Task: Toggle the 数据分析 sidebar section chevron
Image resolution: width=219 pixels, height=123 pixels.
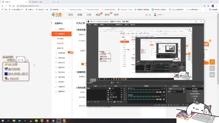Action: click(x=69, y=67)
